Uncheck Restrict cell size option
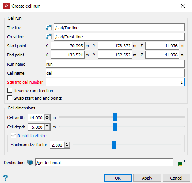This screenshot has width=192, height=183. [x=13, y=136]
